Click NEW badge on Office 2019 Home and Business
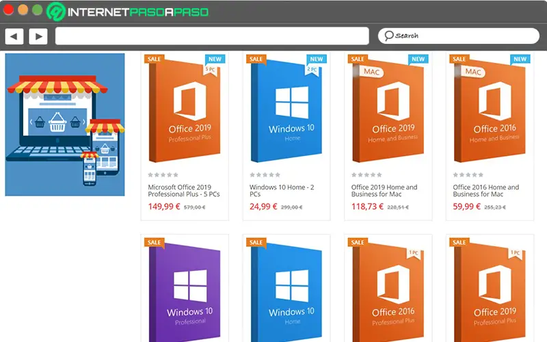The width and height of the screenshot is (547, 342). pyautogui.click(x=418, y=59)
